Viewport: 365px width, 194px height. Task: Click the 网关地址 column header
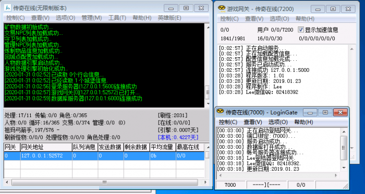(x=46, y=147)
